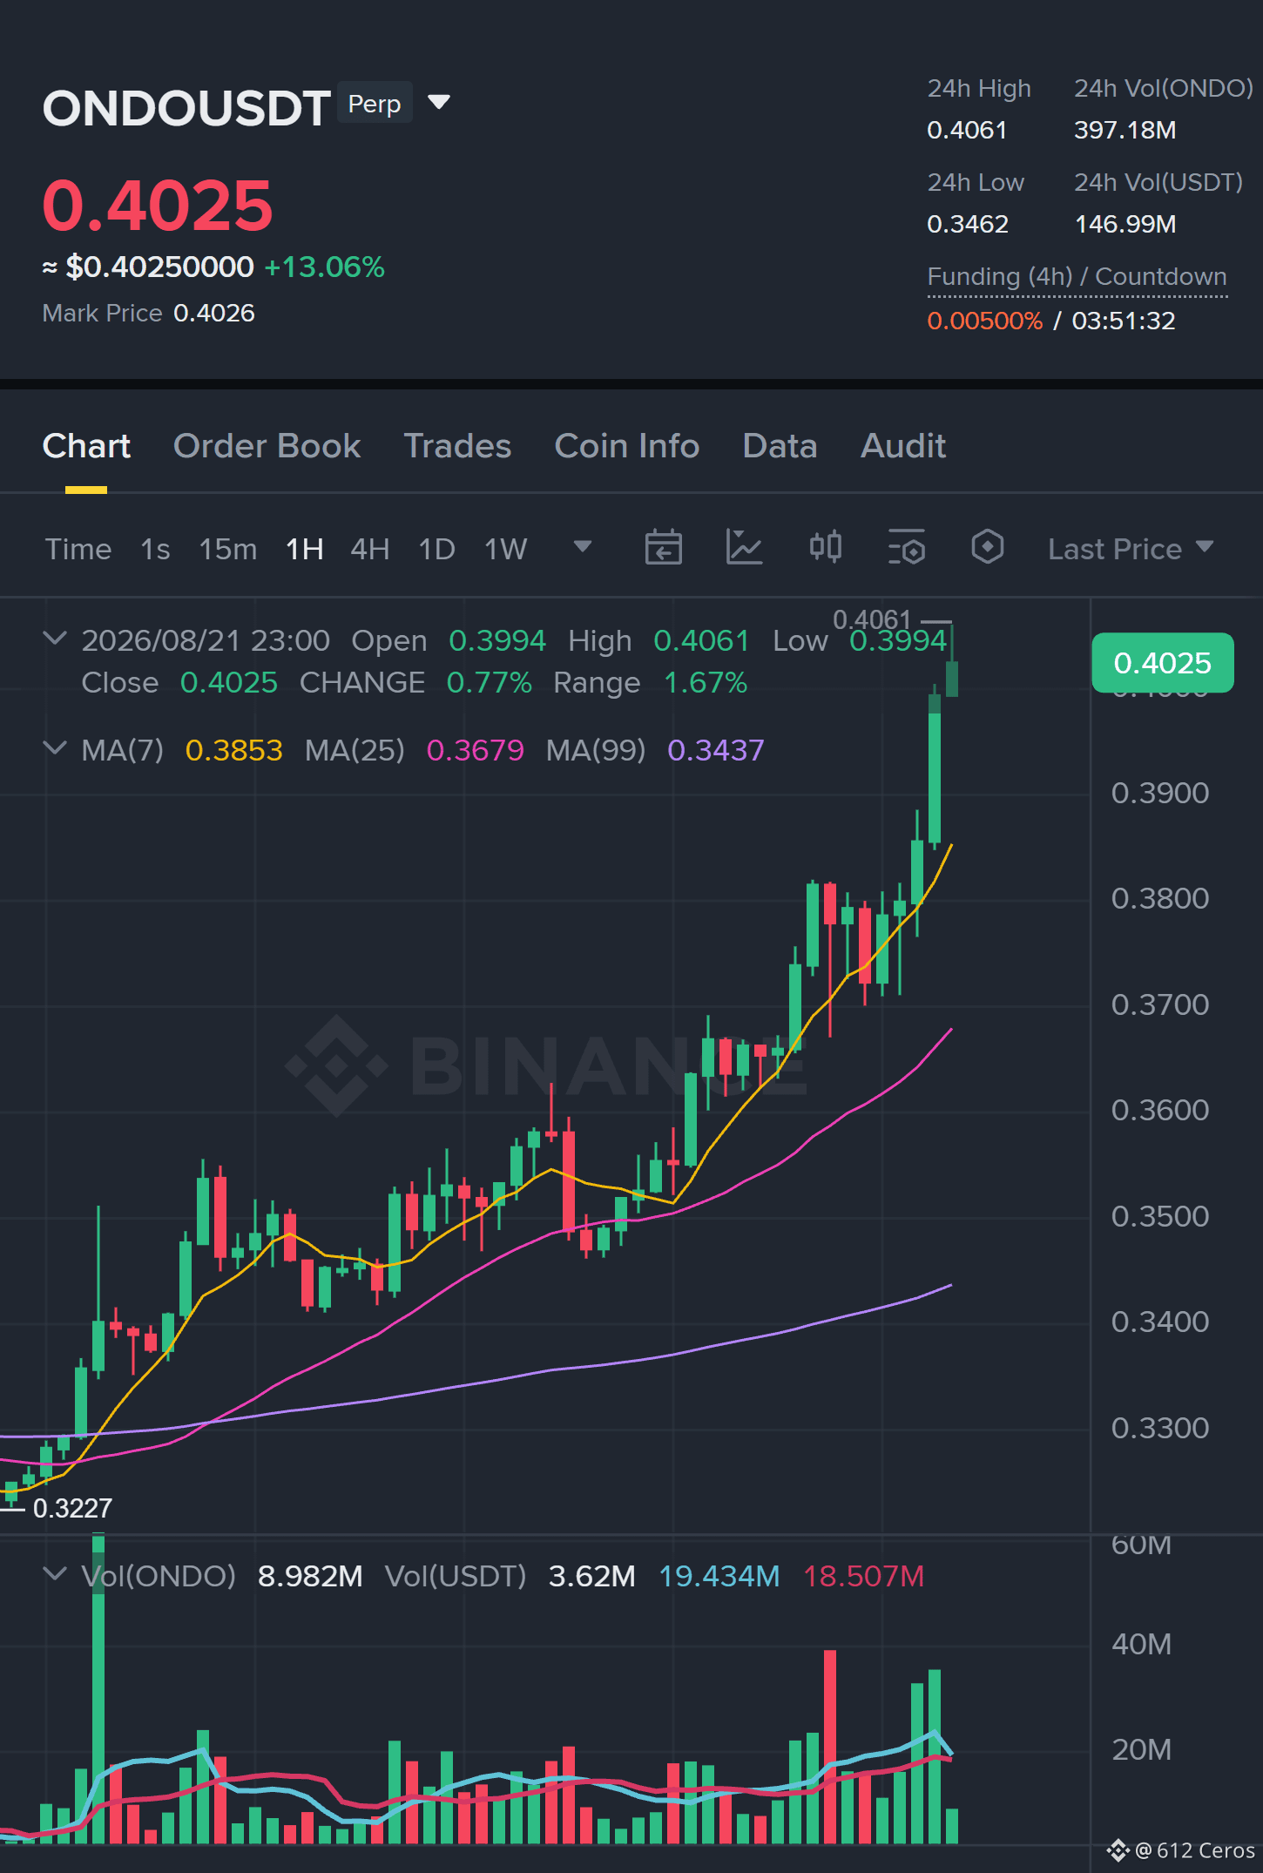This screenshot has width=1263, height=1873.
Task: Click the MA(99) value 0.3437
Action: coord(715,749)
